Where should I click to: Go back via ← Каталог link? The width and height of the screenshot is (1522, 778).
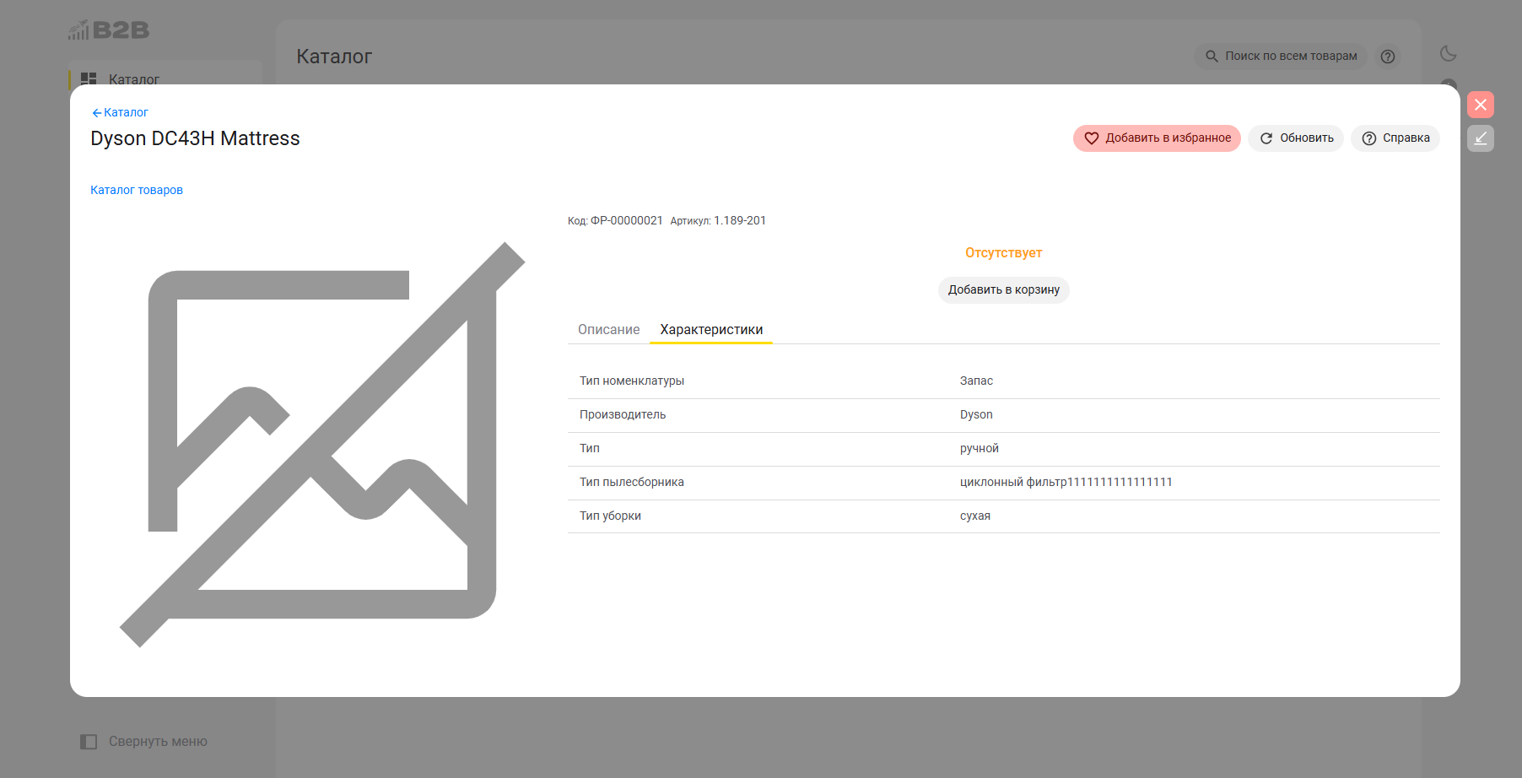pyautogui.click(x=120, y=112)
